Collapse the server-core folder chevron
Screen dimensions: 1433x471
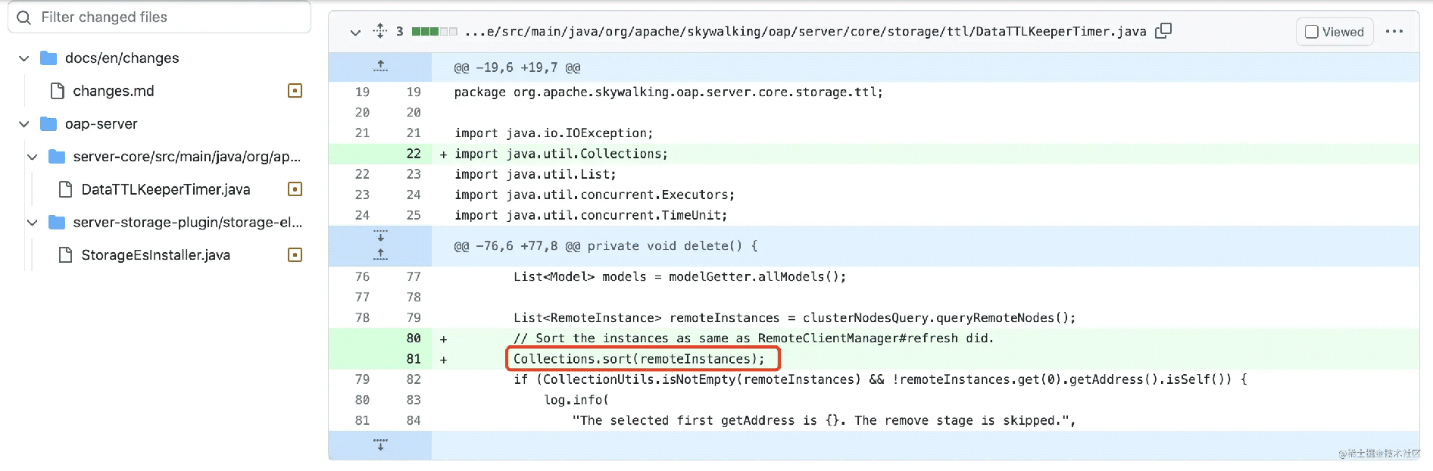coord(33,157)
